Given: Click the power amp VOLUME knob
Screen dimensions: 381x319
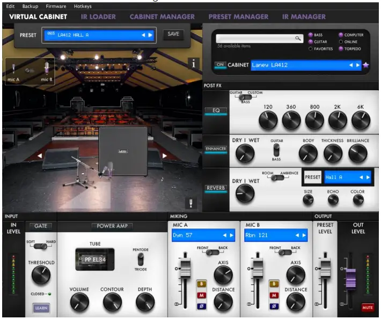Looking at the screenshot, I should 79,302.
